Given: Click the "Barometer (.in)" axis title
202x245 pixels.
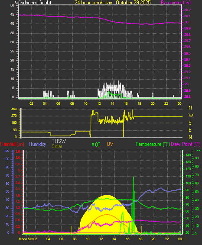Looking at the screenshot, I should point(176,3).
